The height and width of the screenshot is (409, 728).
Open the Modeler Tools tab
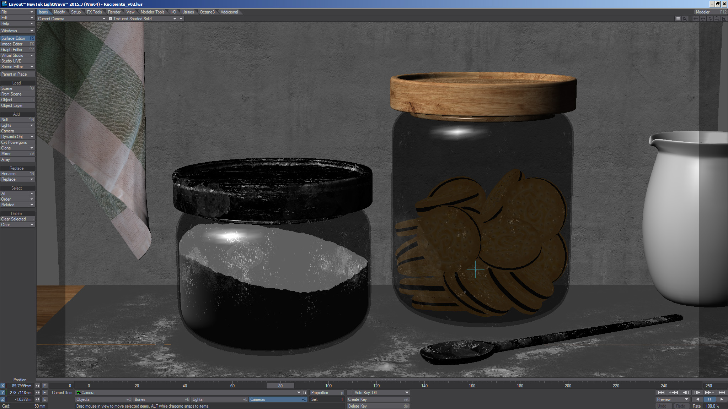pos(152,12)
